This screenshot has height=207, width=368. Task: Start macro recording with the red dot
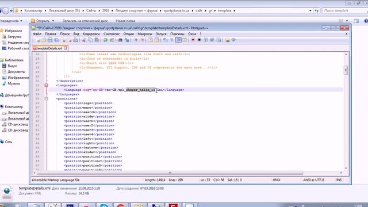(193, 40)
